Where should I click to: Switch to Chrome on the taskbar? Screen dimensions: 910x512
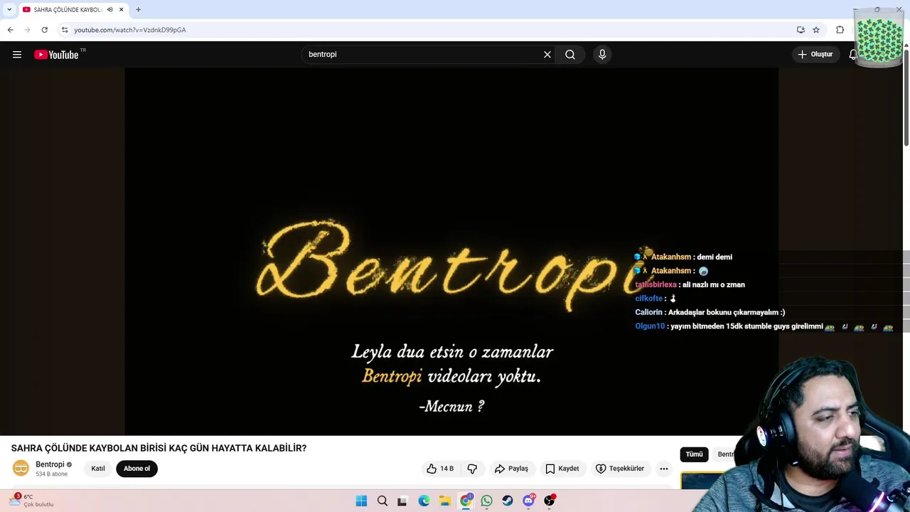(466, 501)
